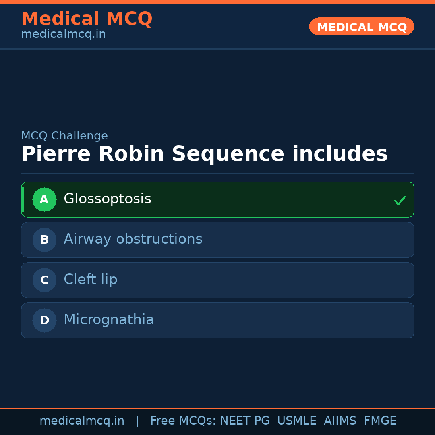The width and height of the screenshot is (435, 435).
Task: Expand the highlighted answer A panel
Action: coord(217,199)
